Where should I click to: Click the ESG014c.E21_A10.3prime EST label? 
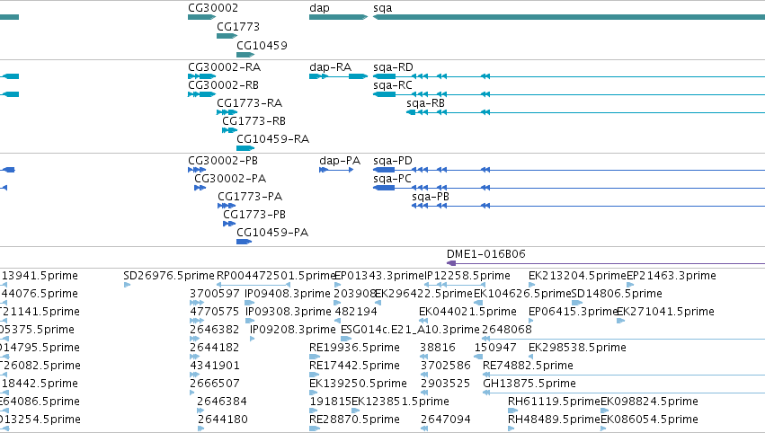point(410,330)
